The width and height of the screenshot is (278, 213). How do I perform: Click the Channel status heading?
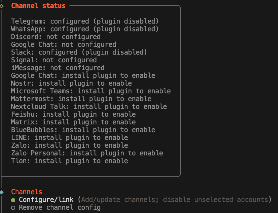(38, 6)
